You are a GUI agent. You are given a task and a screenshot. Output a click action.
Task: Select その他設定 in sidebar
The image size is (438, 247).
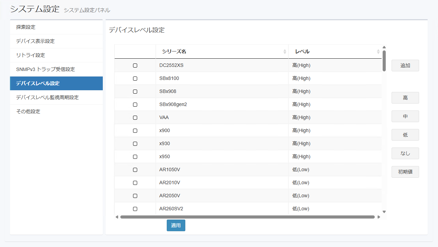click(x=28, y=111)
